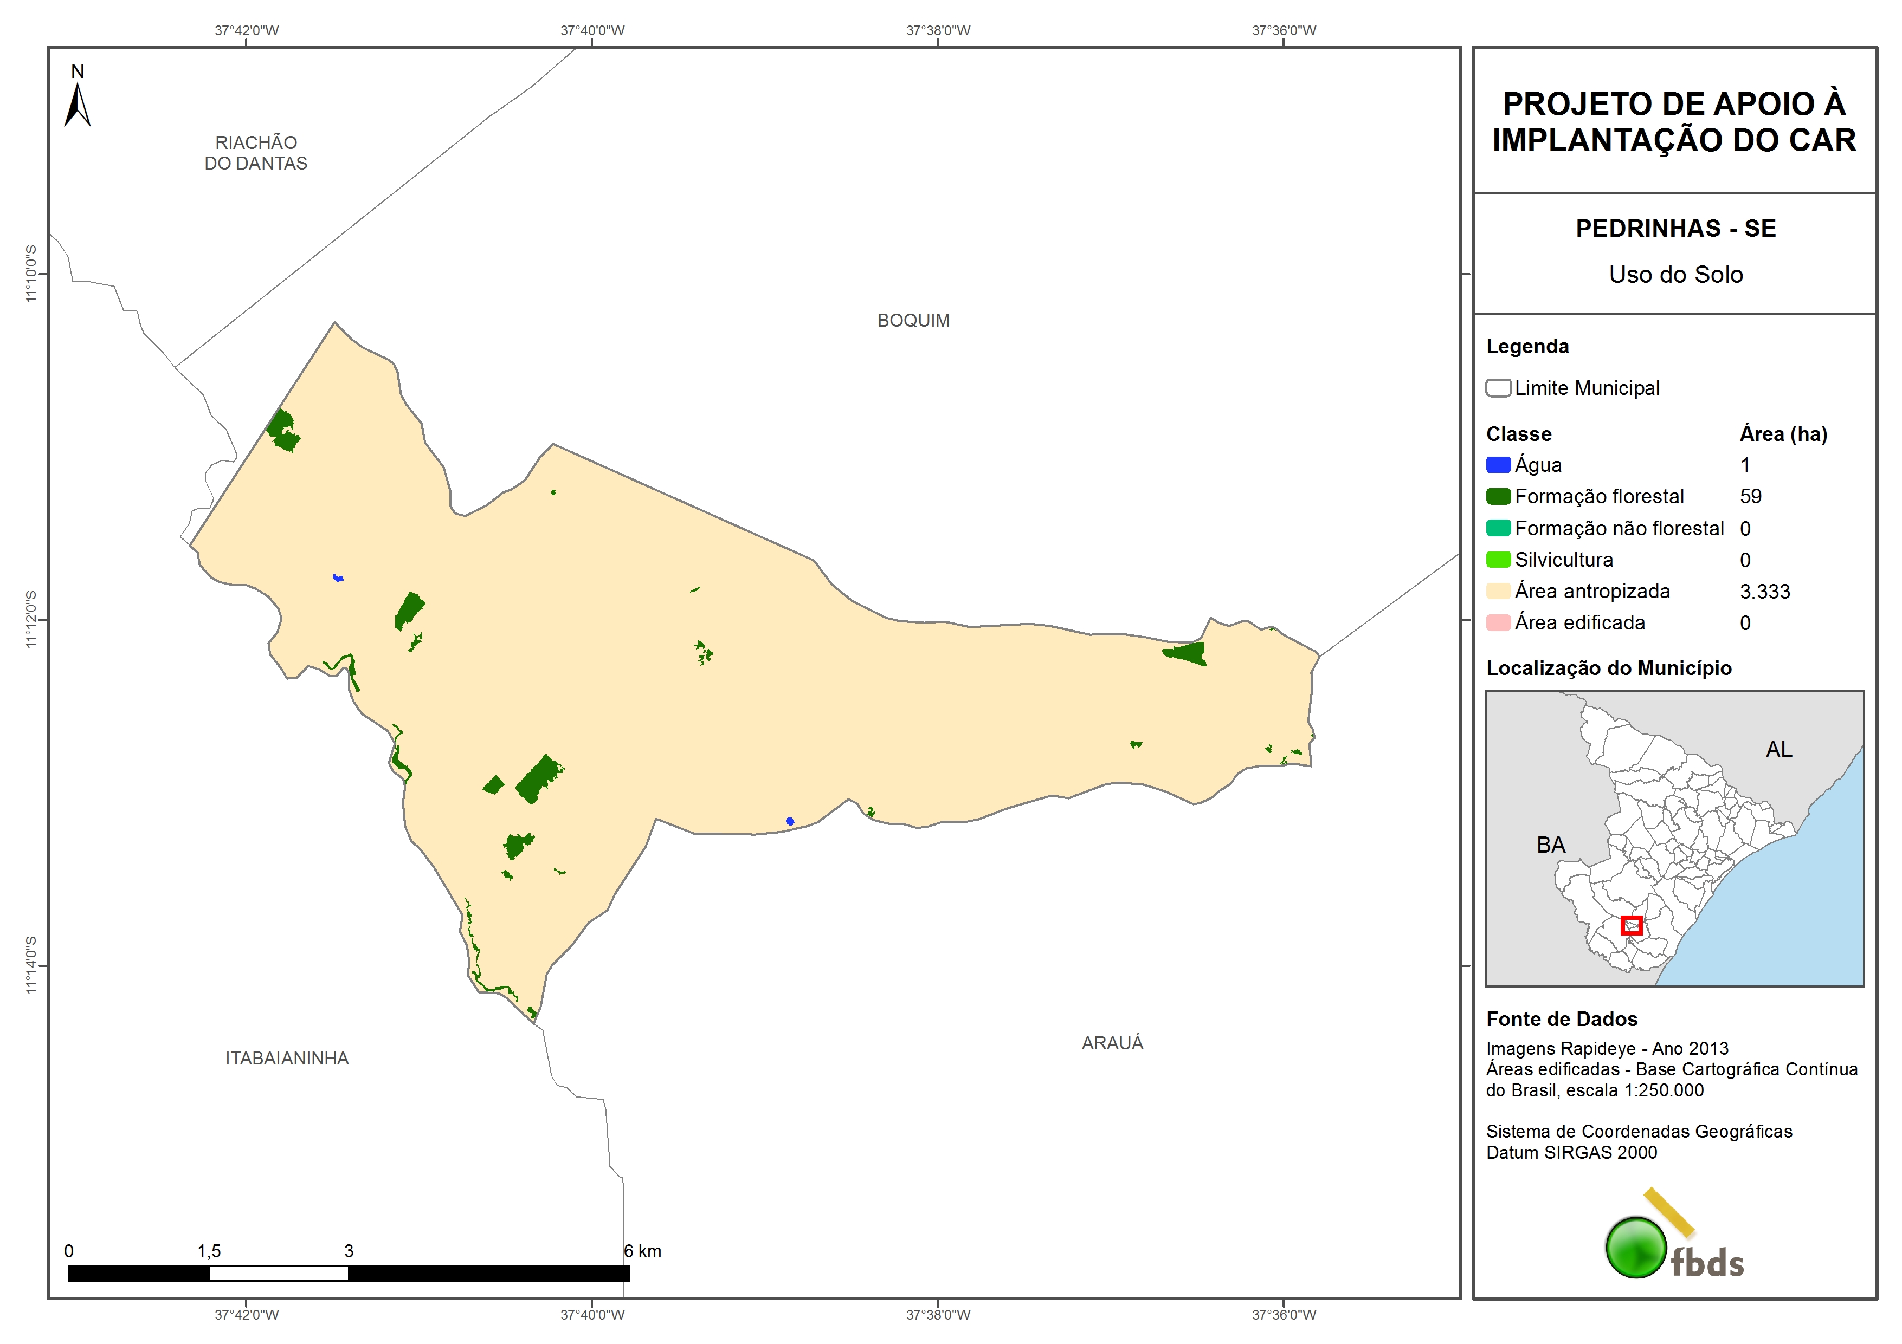
Task: Click the fbds green logo
Action: [1636, 1247]
